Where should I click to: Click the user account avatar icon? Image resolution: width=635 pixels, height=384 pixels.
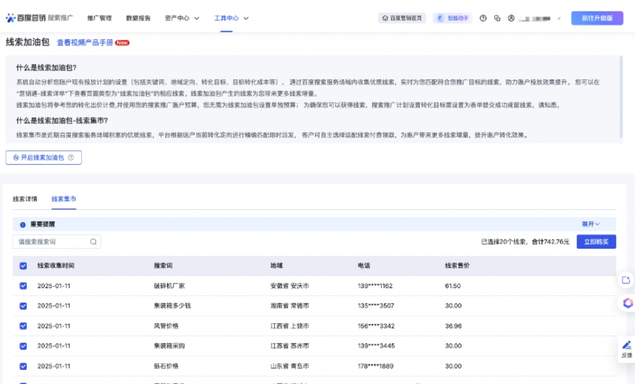(x=511, y=18)
